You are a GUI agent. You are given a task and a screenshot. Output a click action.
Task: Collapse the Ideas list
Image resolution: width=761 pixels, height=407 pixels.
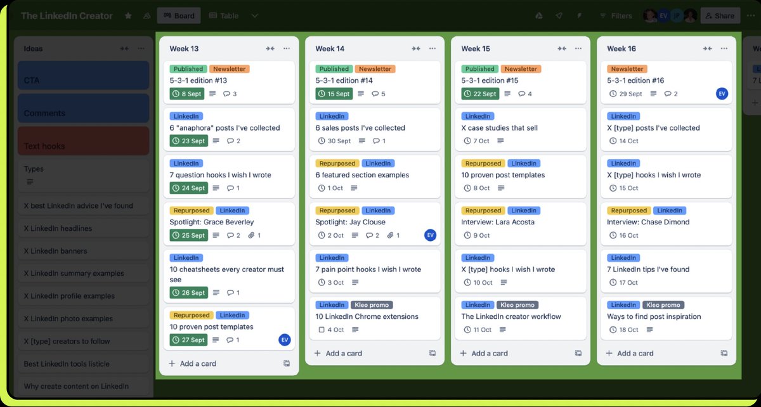124,49
